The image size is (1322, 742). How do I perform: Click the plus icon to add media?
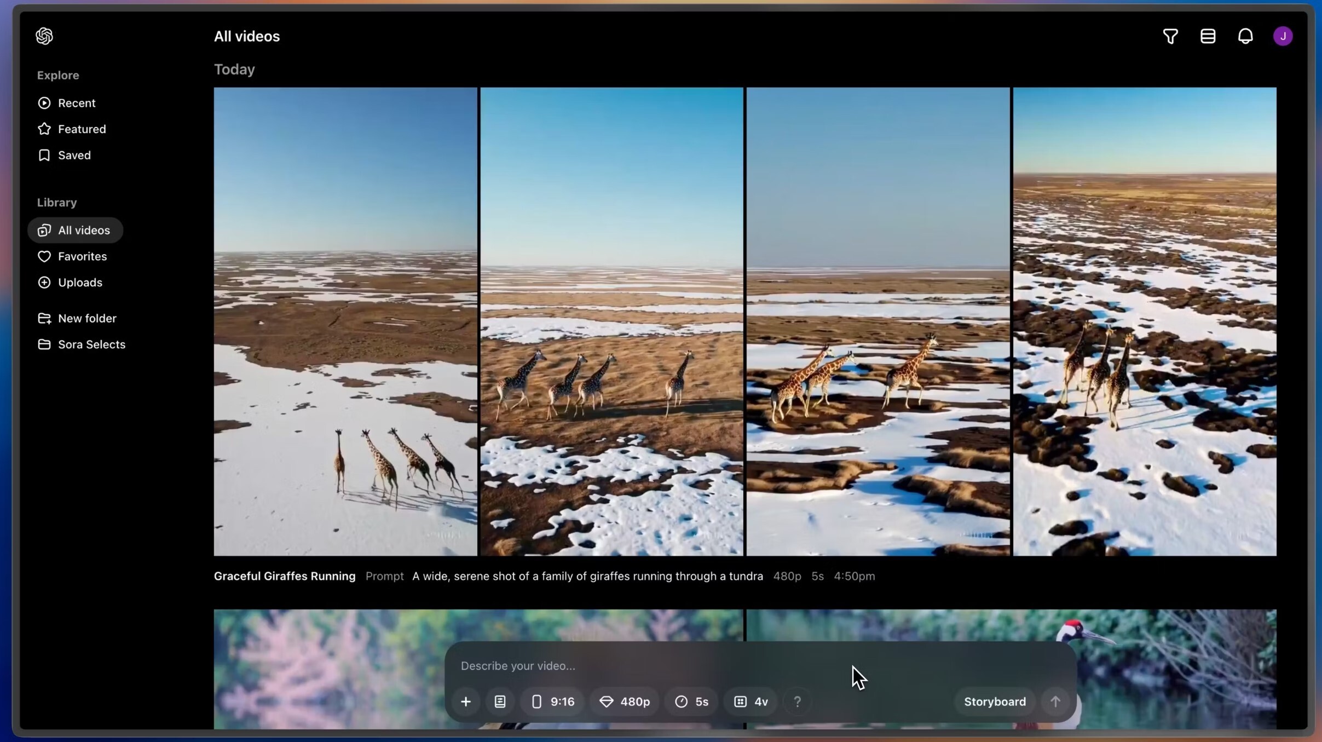coord(465,701)
